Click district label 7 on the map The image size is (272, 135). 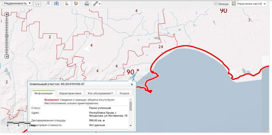[x=249, y=20]
